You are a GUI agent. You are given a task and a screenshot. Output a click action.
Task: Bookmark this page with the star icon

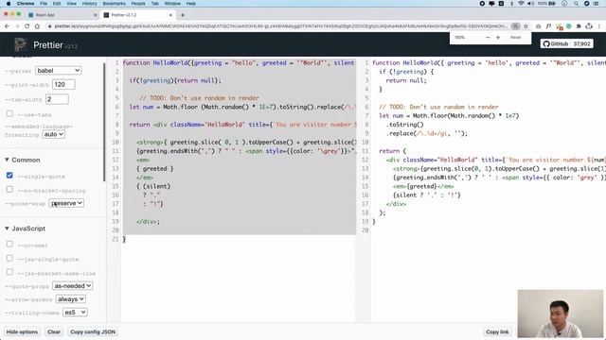(x=526, y=26)
